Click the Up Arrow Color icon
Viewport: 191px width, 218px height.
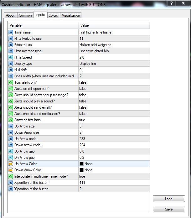tap(10, 164)
